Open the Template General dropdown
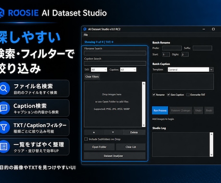This screenshot has height=183, width=221. tap(191, 69)
